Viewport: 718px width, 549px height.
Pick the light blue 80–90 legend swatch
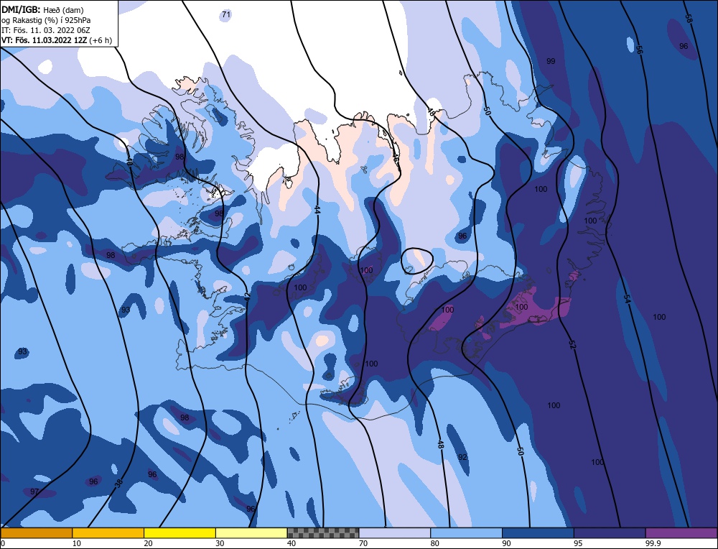[x=466, y=532]
